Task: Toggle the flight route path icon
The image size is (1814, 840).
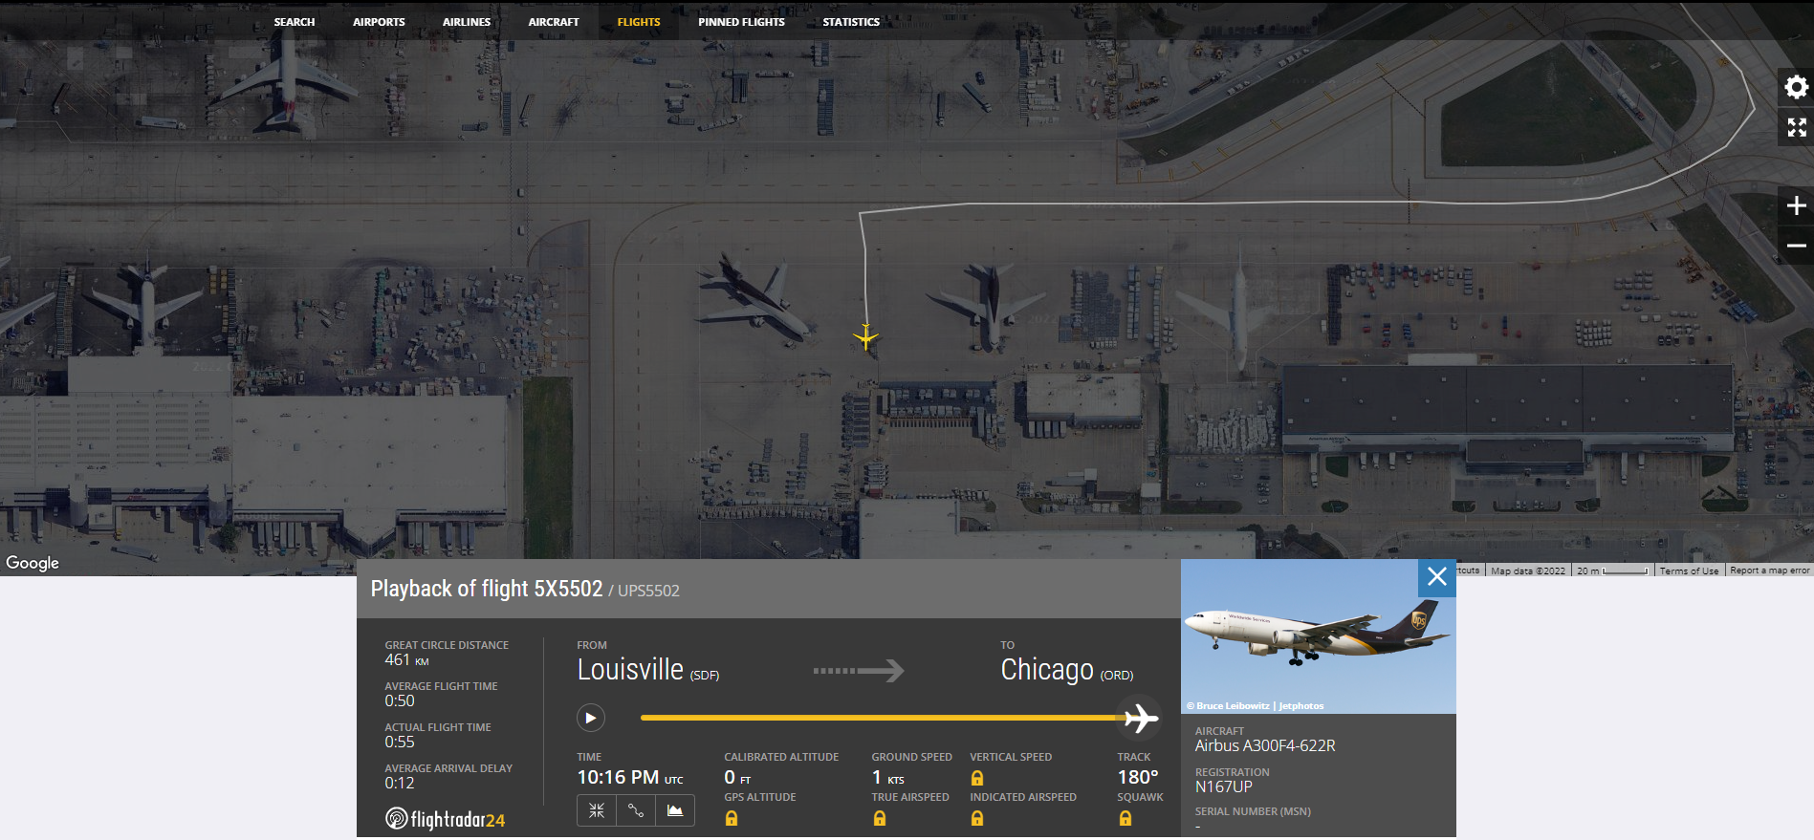Action: coord(636,810)
